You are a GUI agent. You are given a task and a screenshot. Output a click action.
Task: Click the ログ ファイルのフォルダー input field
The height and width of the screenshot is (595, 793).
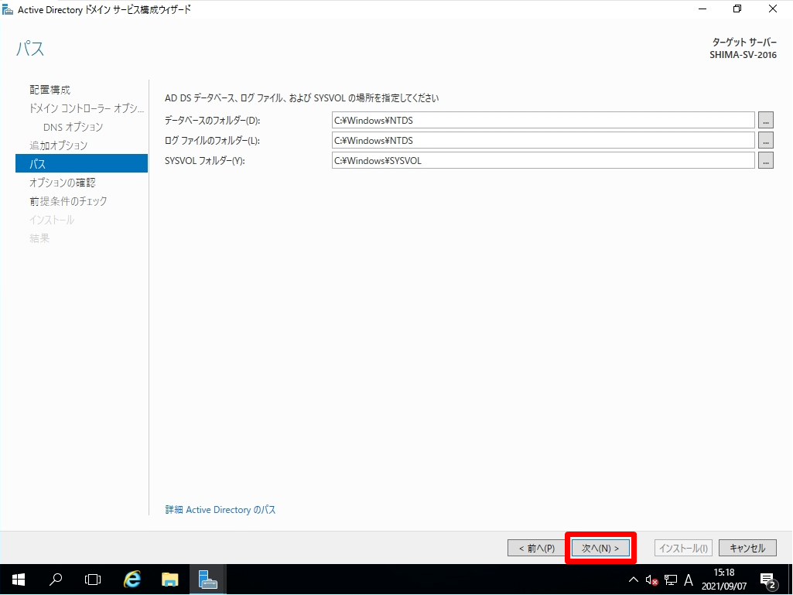543,141
